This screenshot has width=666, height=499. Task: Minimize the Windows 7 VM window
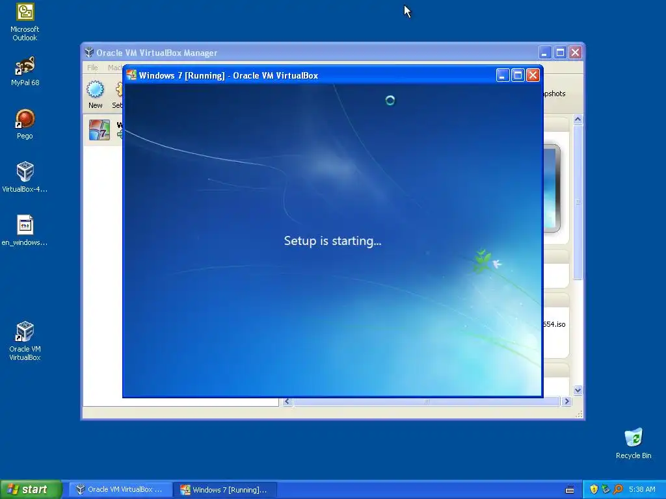coord(503,75)
